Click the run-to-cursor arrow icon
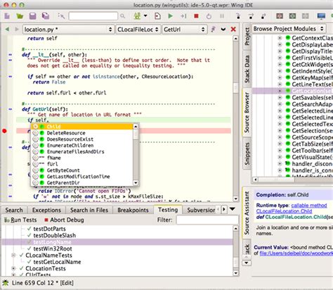Screen dimensions: 333x290 [x=183, y=16]
